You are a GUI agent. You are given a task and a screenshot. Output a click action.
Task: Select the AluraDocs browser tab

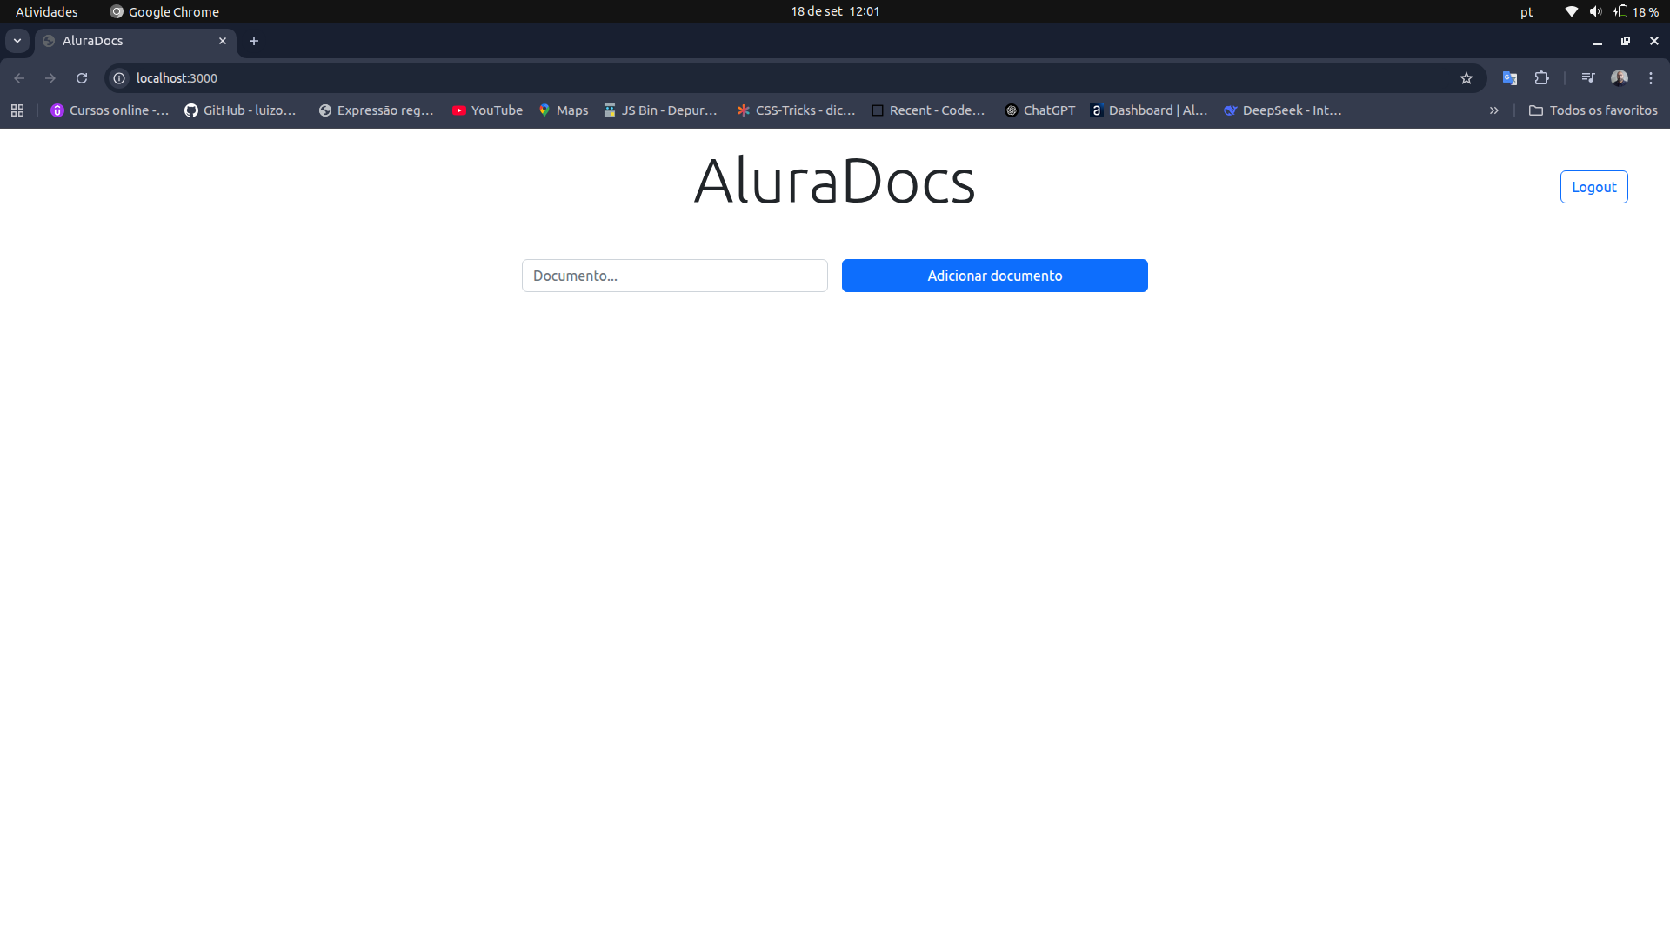coord(135,41)
